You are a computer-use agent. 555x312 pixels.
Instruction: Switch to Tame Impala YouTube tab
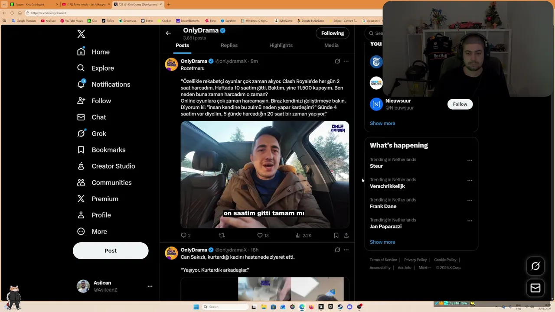click(x=85, y=4)
